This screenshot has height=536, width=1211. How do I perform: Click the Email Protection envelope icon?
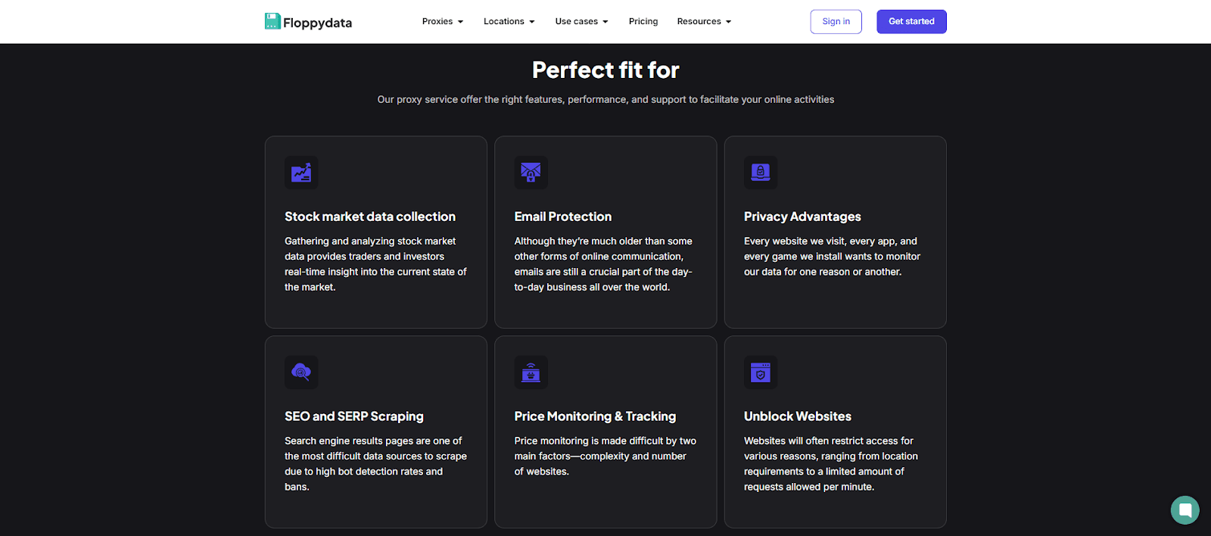[531, 173]
